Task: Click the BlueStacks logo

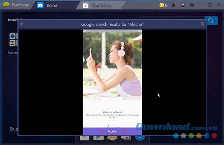Action: (x=6, y=5)
